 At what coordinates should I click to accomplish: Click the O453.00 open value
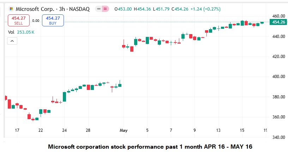[123, 9]
